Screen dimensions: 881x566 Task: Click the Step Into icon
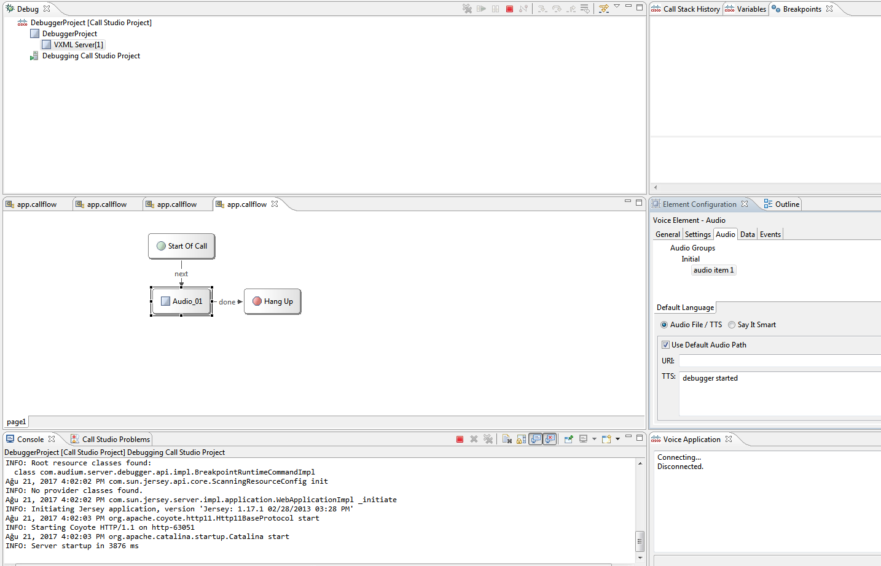pyautogui.click(x=542, y=9)
